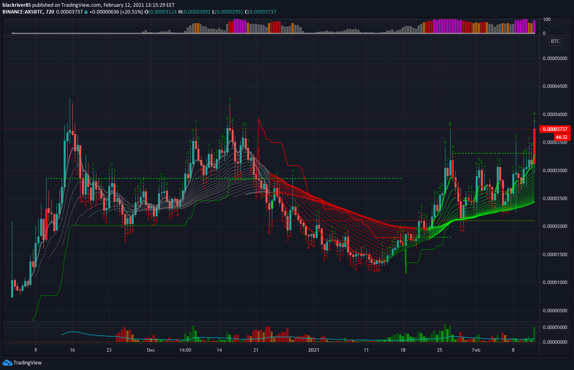
Task: Click the +20.51% change value
Action: pyautogui.click(x=132, y=12)
